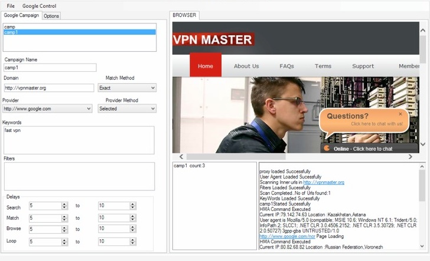Viewport: 430px width, 261px height.
Task: Select the BROWSER tab
Action: 184,15
